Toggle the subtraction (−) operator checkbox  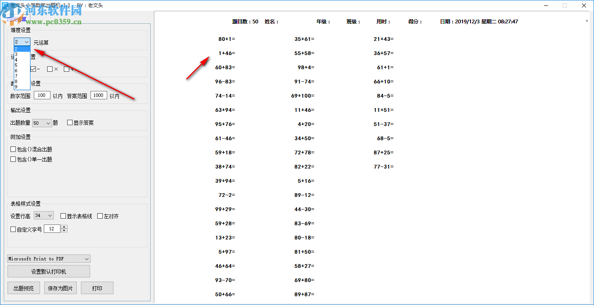pos(33,69)
